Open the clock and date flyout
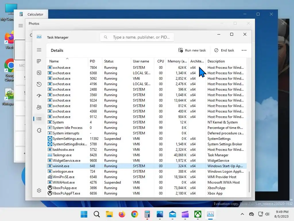The image size is (294, 221). (282, 214)
